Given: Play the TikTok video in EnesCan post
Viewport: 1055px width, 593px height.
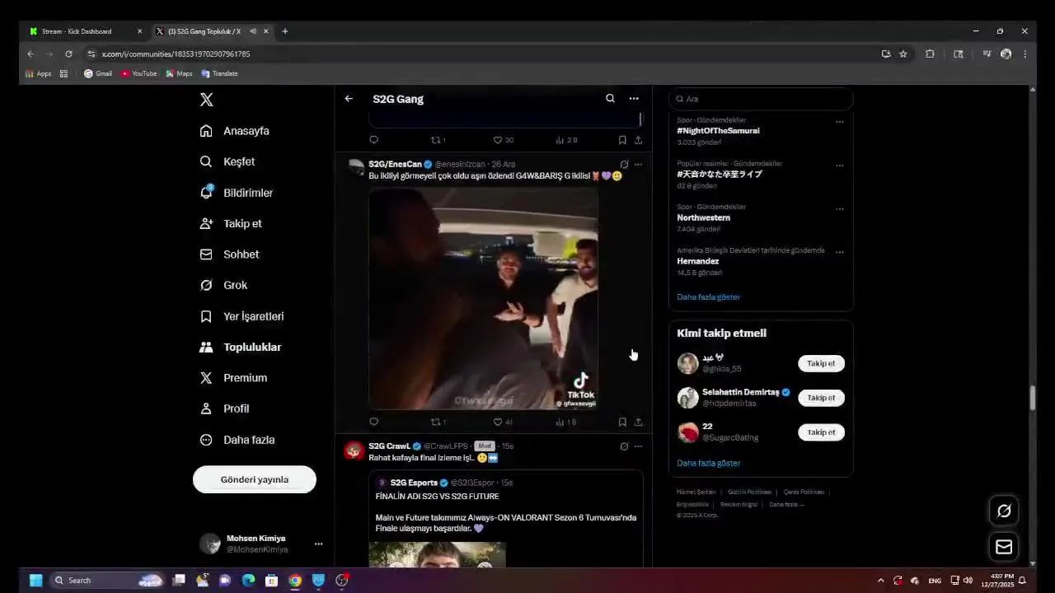Looking at the screenshot, I should (484, 298).
